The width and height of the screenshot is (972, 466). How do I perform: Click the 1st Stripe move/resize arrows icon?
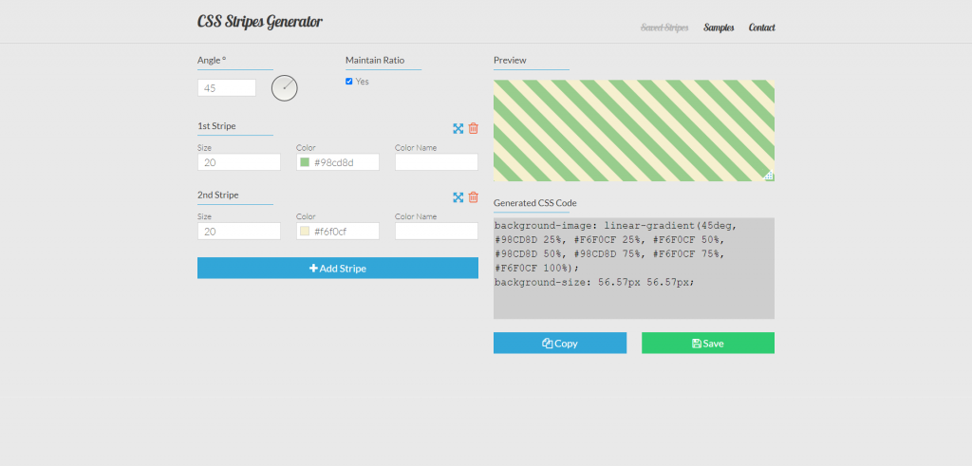(x=458, y=128)
